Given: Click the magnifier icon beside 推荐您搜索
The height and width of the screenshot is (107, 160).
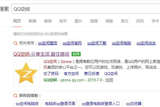Looking at the screenshot, I should 15,95.
